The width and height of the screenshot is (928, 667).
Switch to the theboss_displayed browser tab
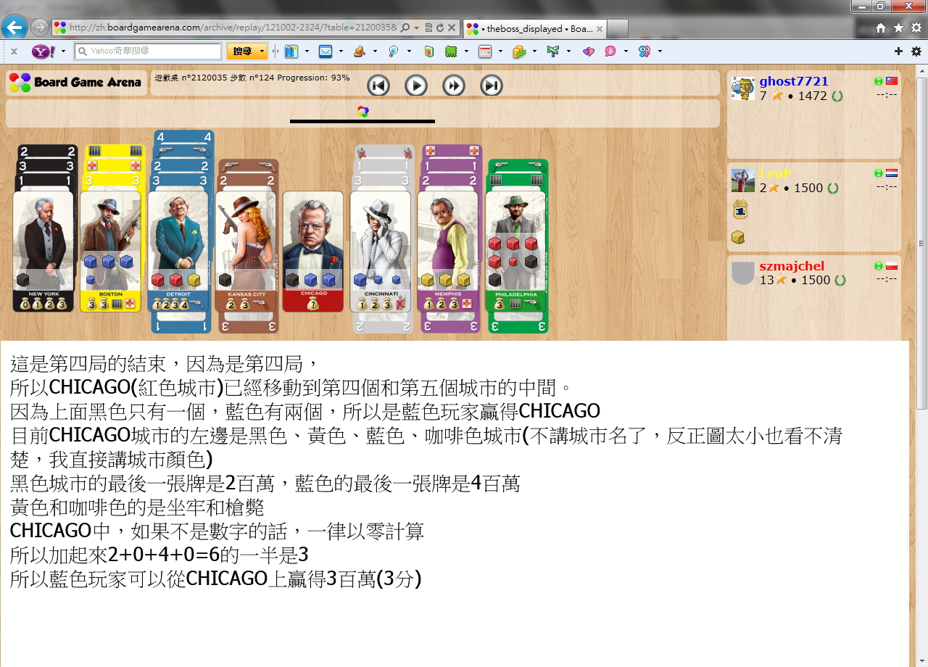[x=535, y=28]
